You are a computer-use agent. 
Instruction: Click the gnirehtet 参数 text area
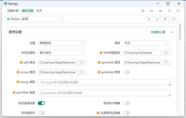[104, 93]
